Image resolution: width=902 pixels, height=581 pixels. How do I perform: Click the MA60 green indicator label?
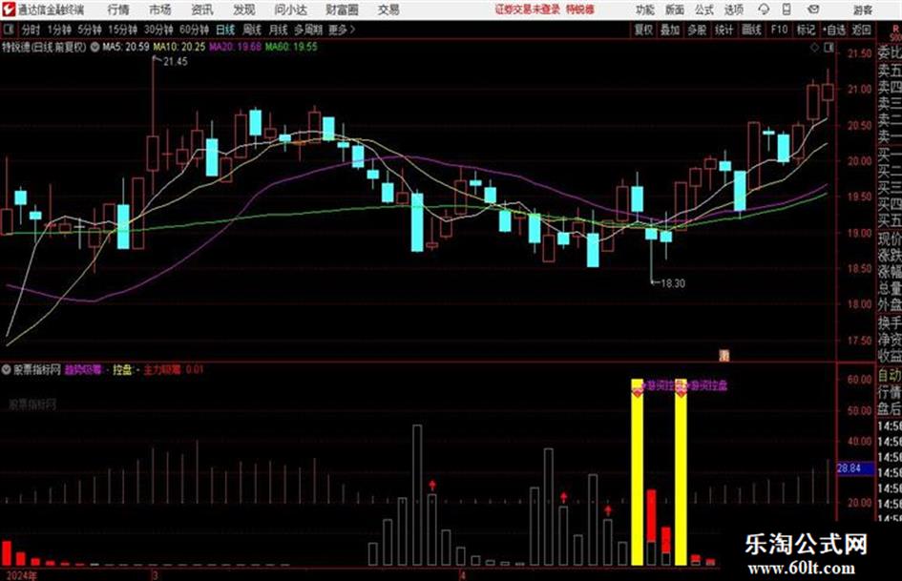pos(291,47)
